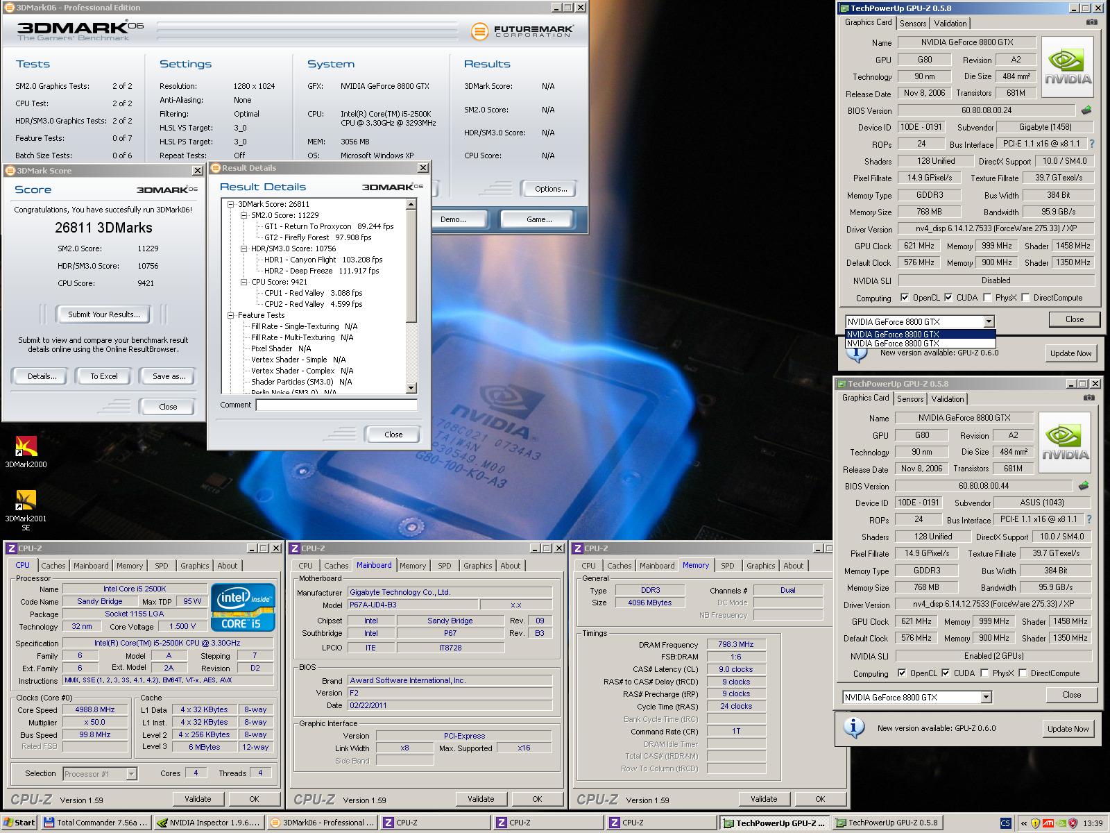Toggle DirectCompute checkbox in upper GPU-Z window
Screen dimensions: 1110x833
(x=1025, y=297)
